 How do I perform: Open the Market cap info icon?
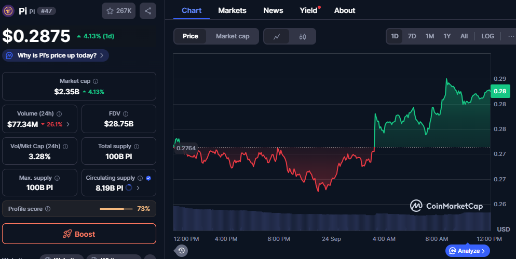coord(96,81)
